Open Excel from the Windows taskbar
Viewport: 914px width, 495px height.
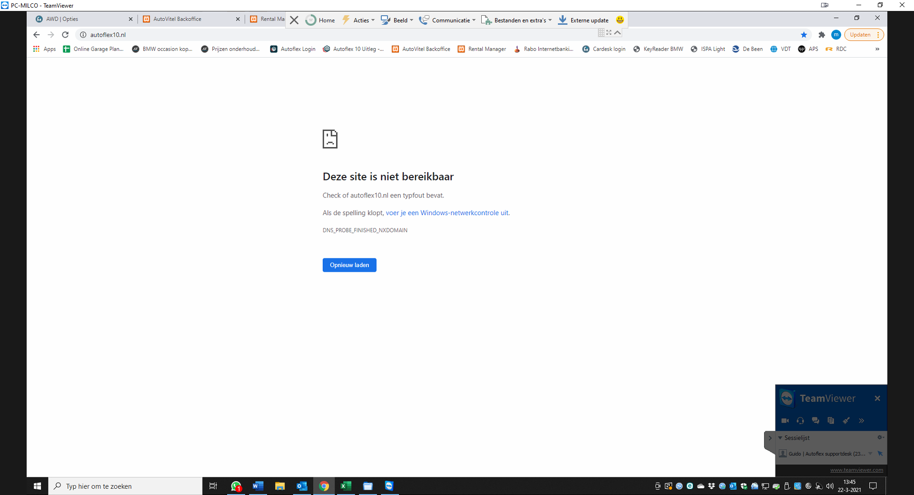pos(346,486)
